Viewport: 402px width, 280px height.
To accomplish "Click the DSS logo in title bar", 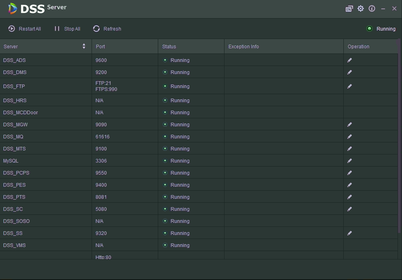I will (x=13, y=8).
